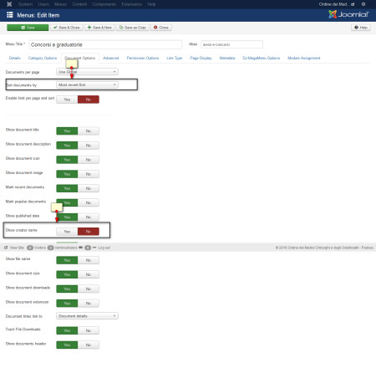This screenshot has height=368, width=376.
Task: Click the red Close button in toolbar
Action: 161,28
